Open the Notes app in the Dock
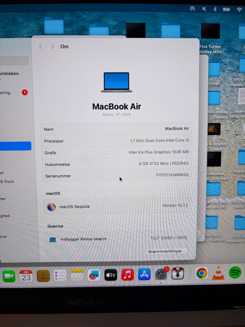 point(77,275)
